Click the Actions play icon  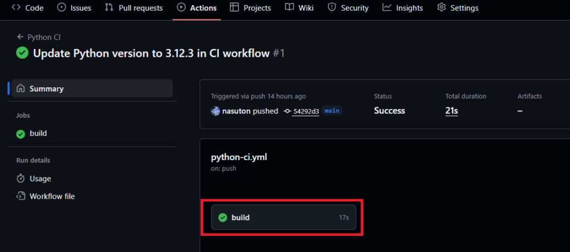click(x=181, y=8)
